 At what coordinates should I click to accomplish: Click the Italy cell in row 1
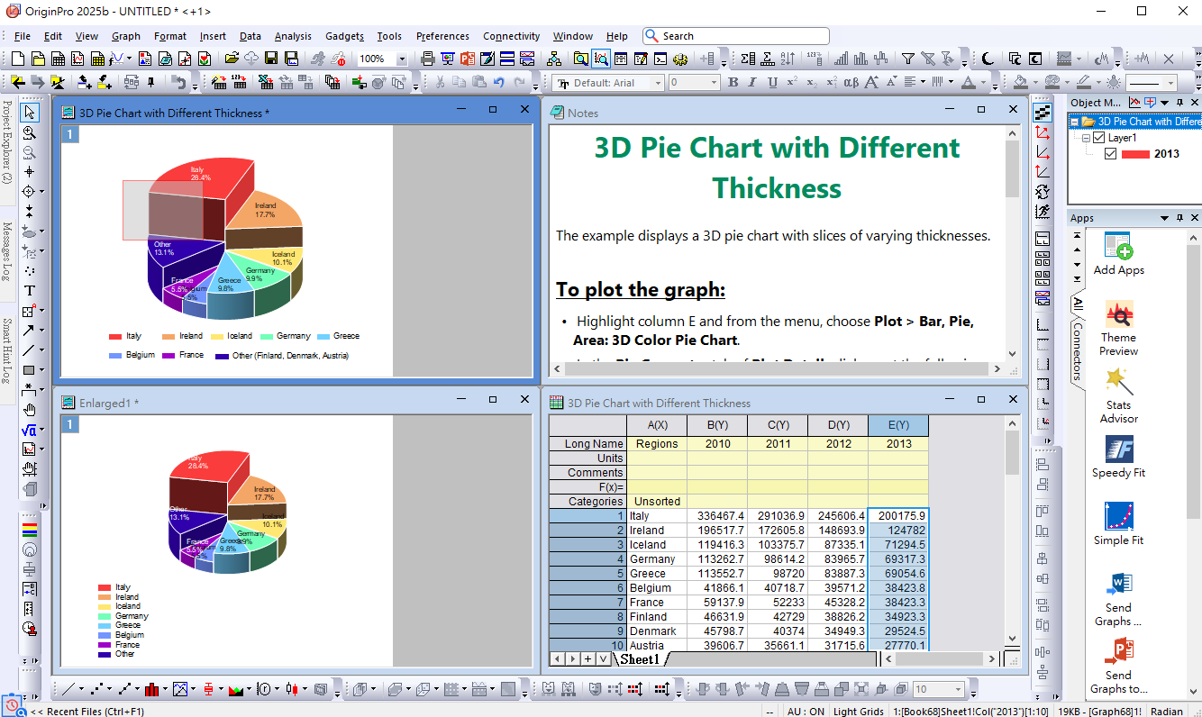coord(657,516)
